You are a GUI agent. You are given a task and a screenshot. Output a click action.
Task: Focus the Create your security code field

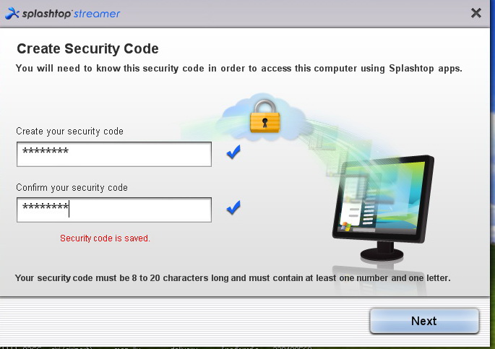pos(114,154)
